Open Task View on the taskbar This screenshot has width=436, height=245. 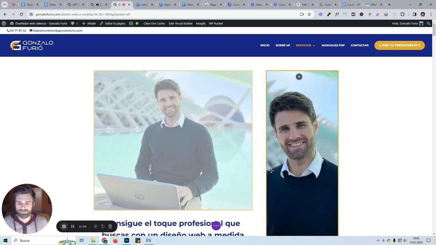pyautogui.click(x=82, y=241)
